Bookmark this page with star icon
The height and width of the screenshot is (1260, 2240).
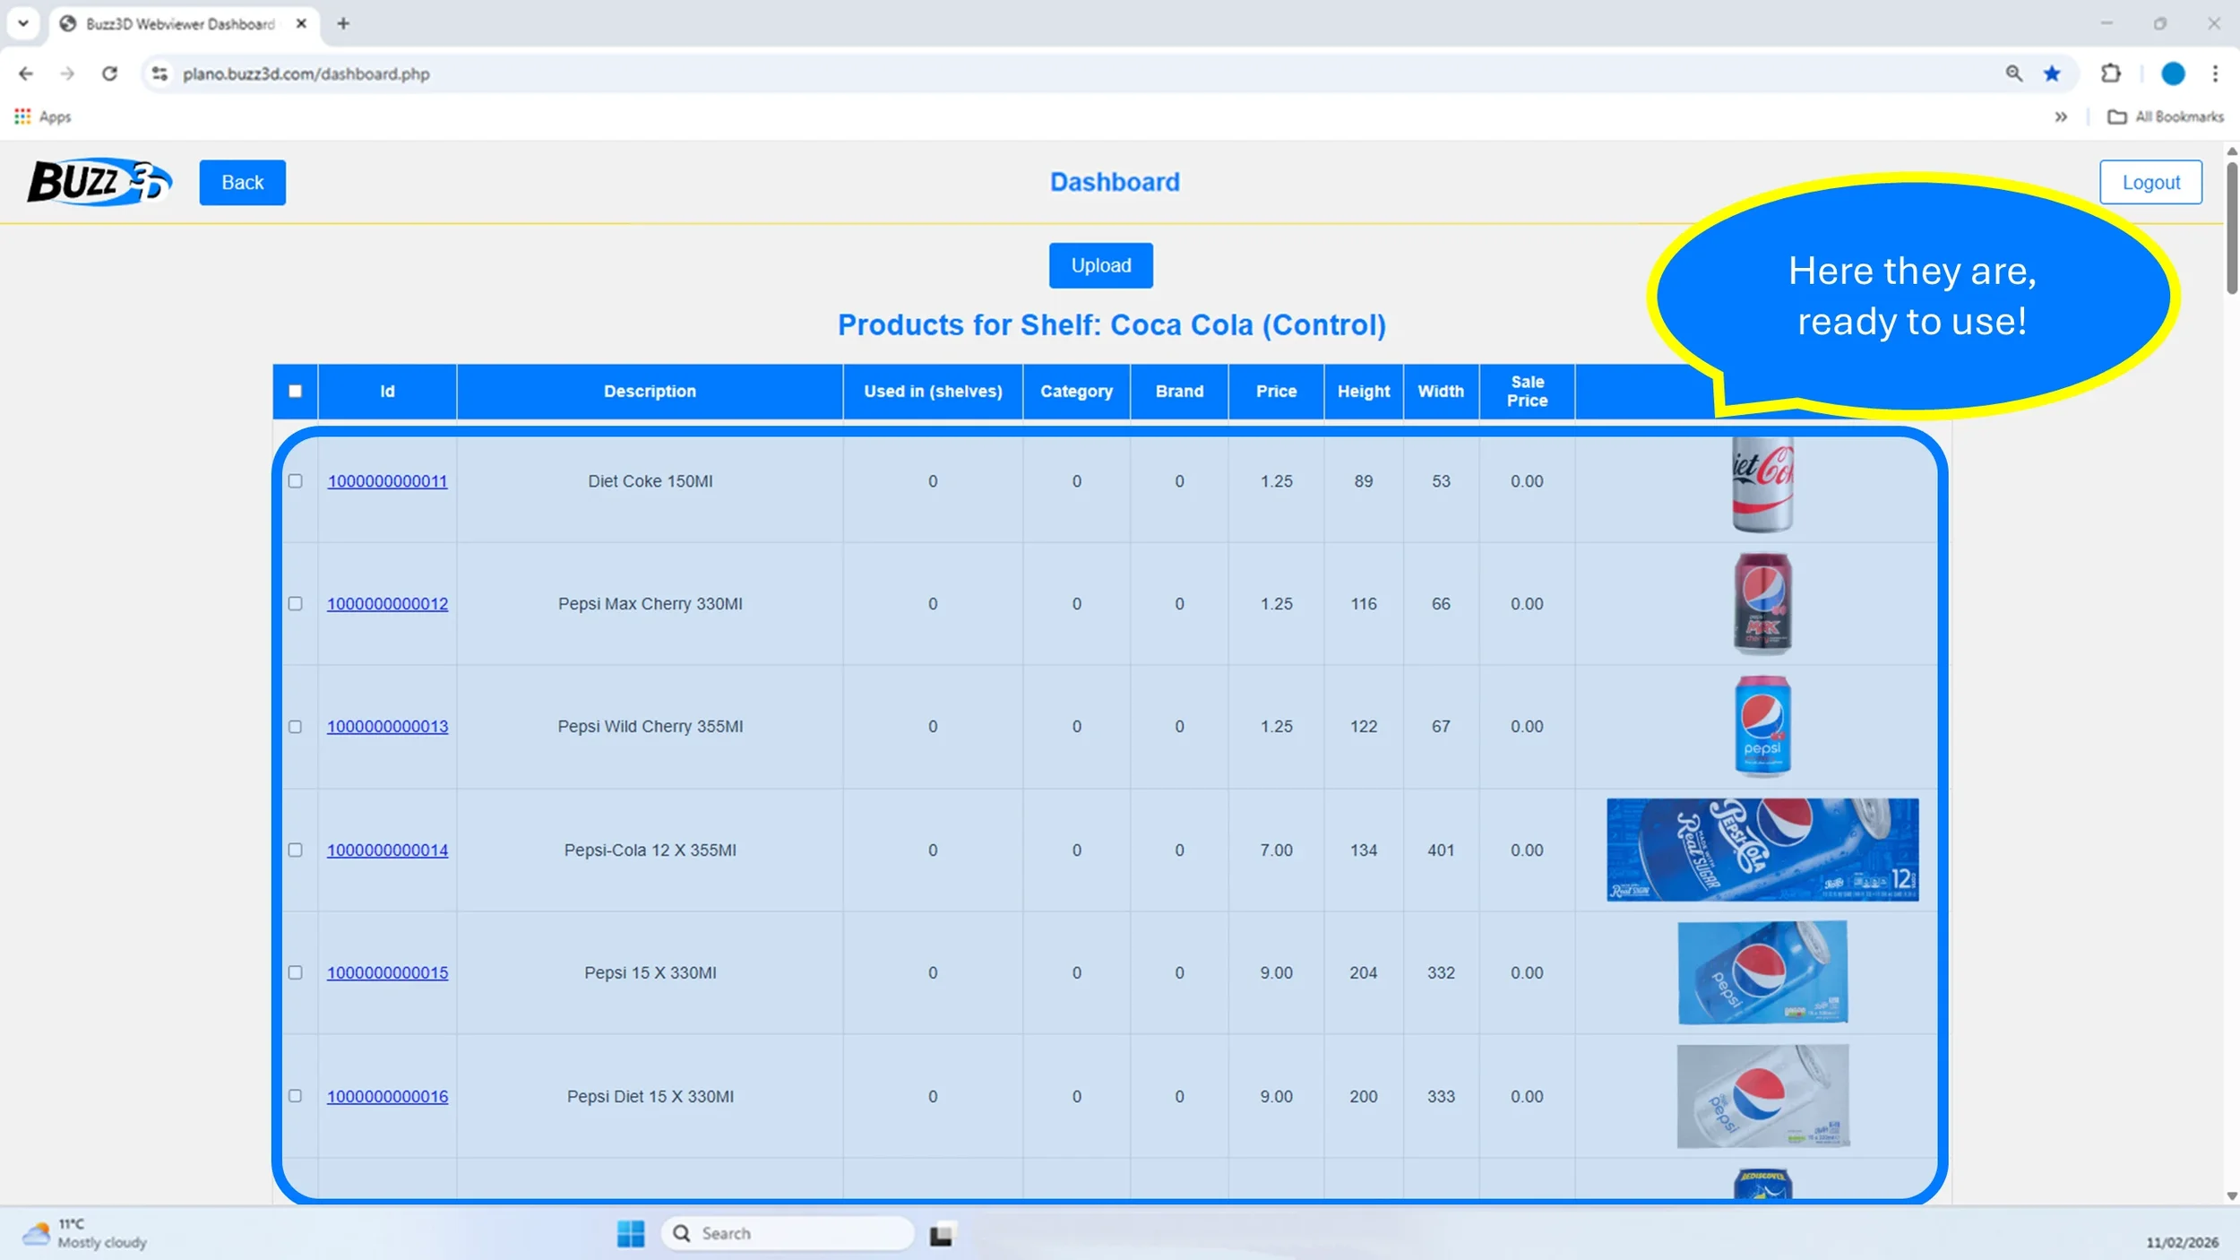2052,73
